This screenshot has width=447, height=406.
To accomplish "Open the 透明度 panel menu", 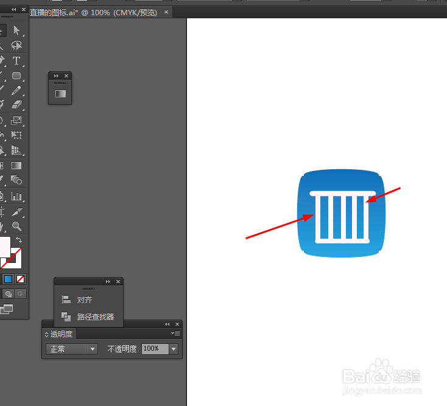I will (x=175, y=333).
